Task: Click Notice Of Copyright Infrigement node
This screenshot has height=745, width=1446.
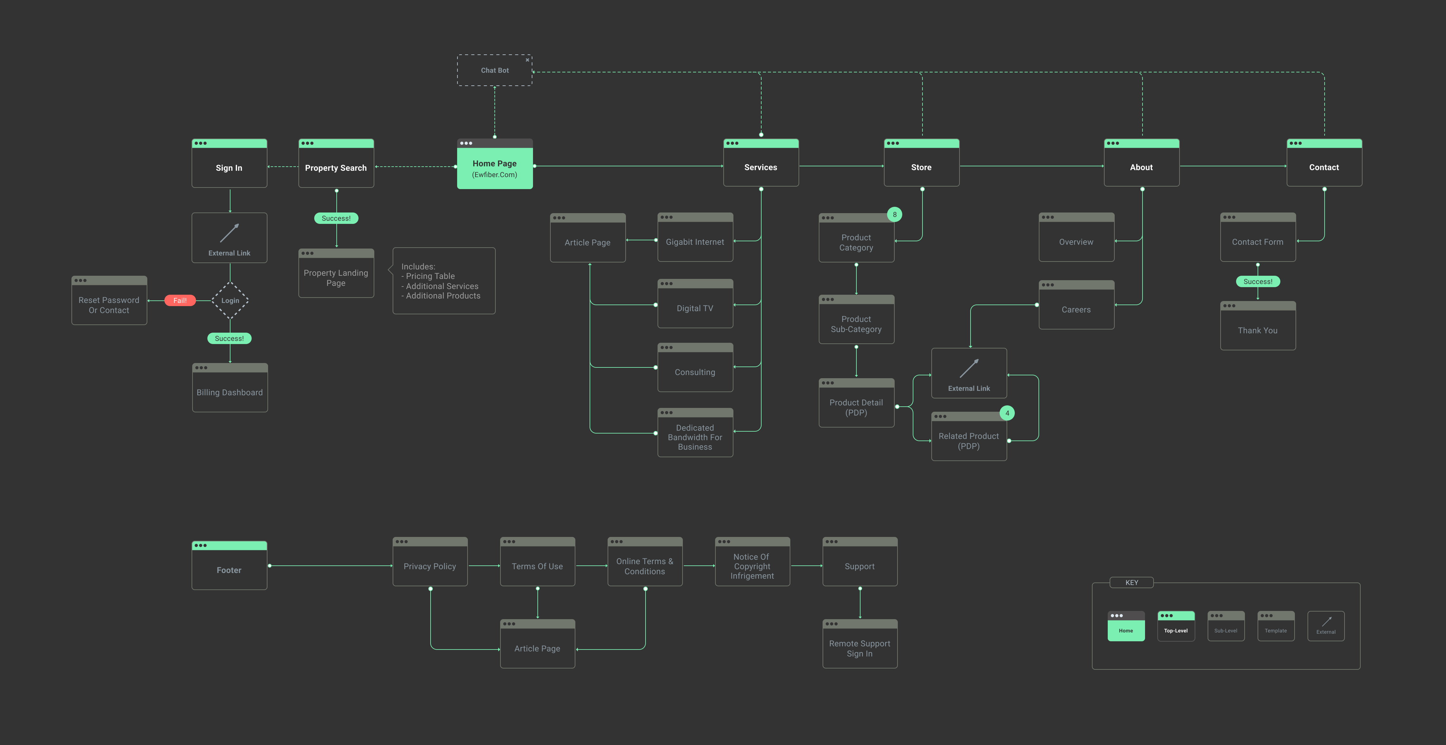Action: click(753, 561)
